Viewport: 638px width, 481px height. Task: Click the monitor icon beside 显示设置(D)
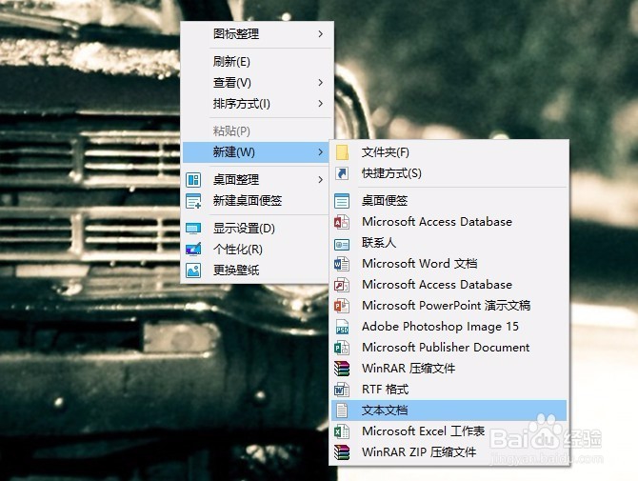pos(193,229)
